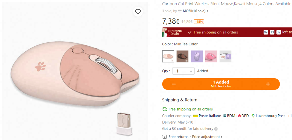292x140 pixels.
Task: Select the Milk Tea Color mouse swatch
Action: [x=168, y=56]
